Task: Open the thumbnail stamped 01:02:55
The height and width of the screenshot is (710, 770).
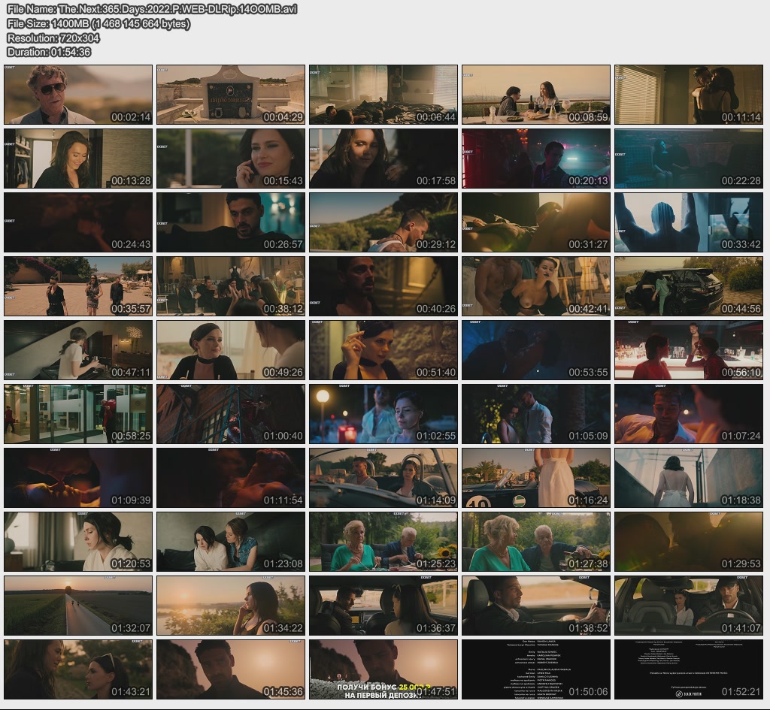Action: (x=383, y=414)
